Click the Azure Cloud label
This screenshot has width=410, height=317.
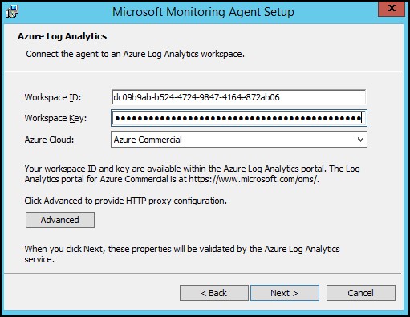(x=49, y=140)
